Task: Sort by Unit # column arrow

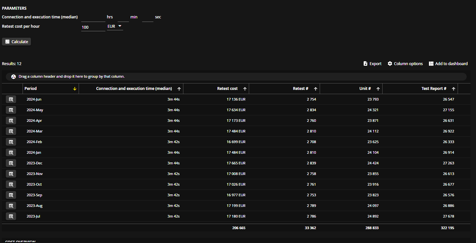Action: [378, 89]
